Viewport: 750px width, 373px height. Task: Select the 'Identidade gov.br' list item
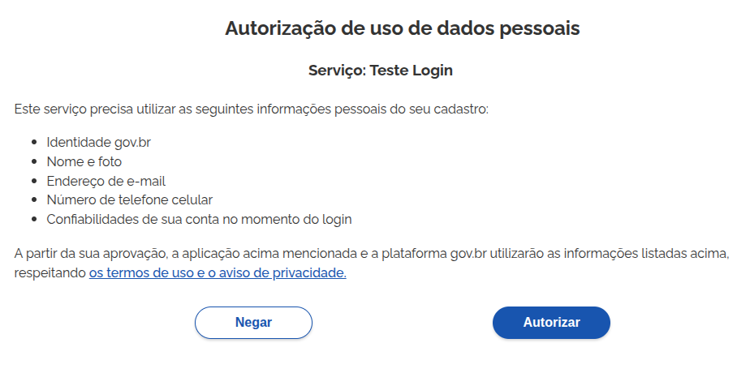[x=98, y=143]
